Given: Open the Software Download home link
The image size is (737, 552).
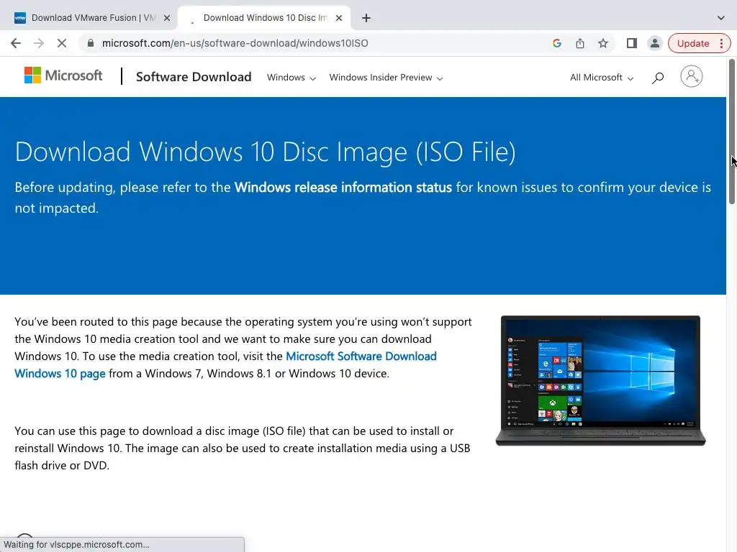Looking at the screenshot, I should 194,76.
